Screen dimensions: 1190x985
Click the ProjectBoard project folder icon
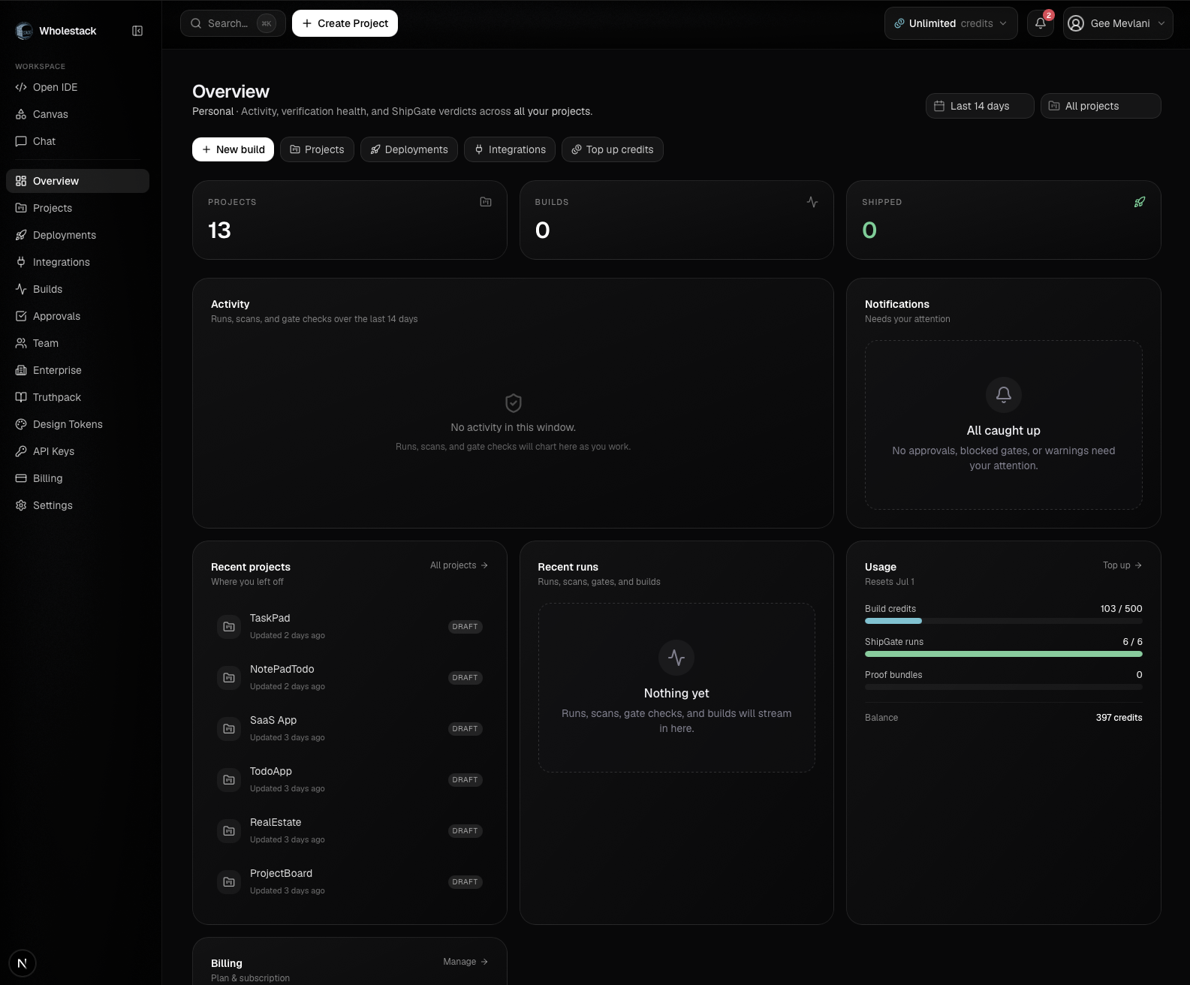(x=229, y=882)
